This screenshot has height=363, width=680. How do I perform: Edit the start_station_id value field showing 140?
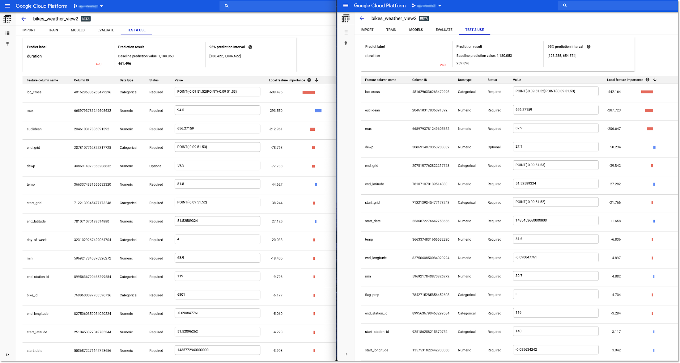[x=556, y=331]
